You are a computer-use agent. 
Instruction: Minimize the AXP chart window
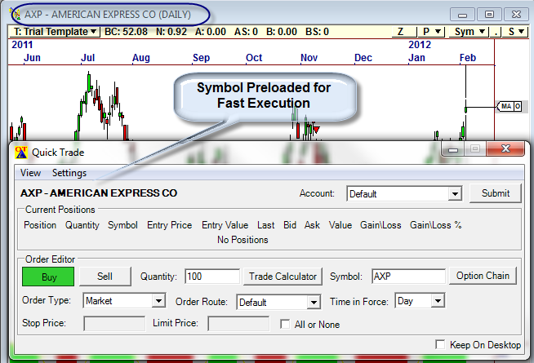click(x=462, y=15)
